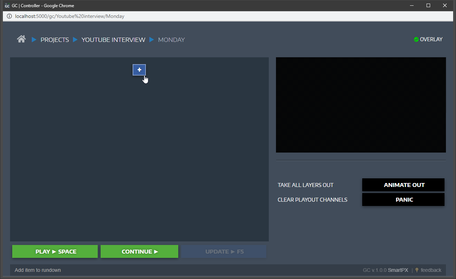Select the MONDAY breadcrumb
Screen dimensions: 456x279
tap(171, 40)
